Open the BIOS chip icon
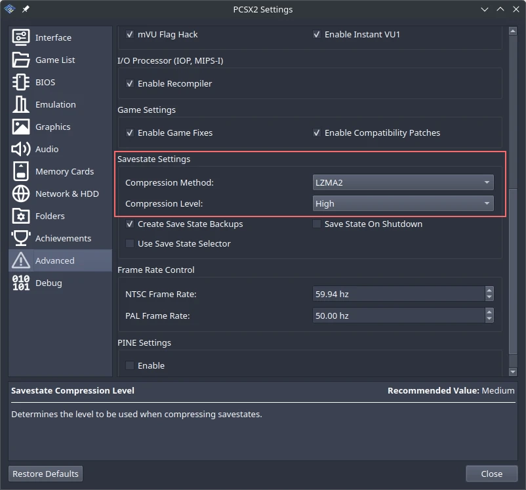The width and height of the screenshot is (526, 490). [21, 82]
